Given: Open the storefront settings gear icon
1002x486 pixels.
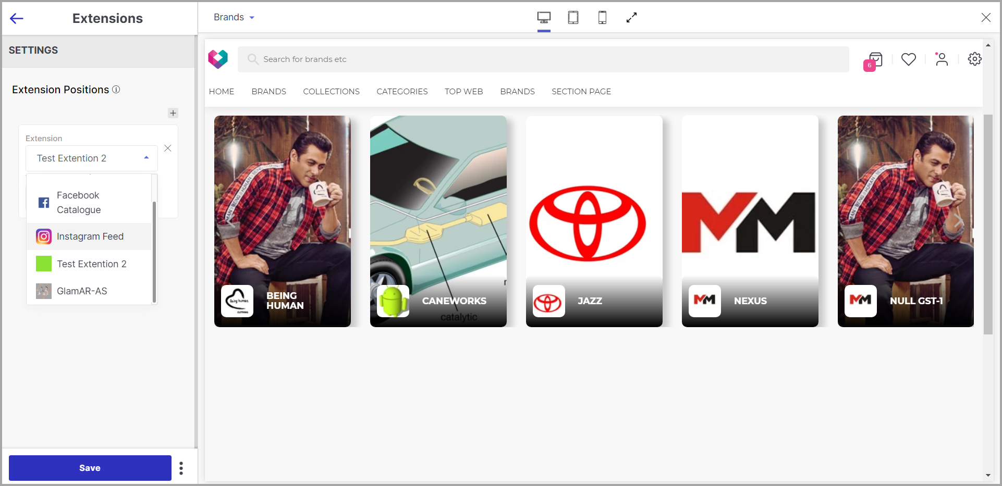Looking at the screenshot, I should pos(975,59).
